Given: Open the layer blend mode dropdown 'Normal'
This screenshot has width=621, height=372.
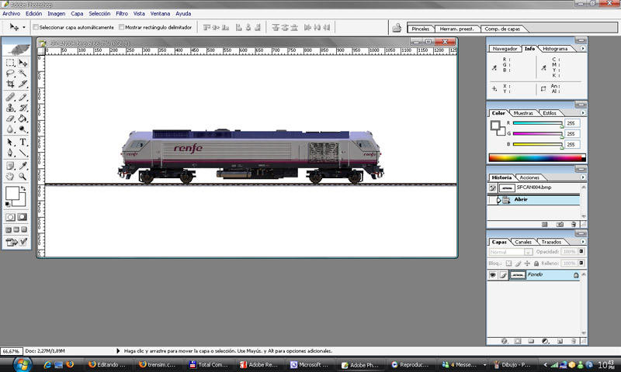Looking at the screenshot, I should tap(510, 252).
